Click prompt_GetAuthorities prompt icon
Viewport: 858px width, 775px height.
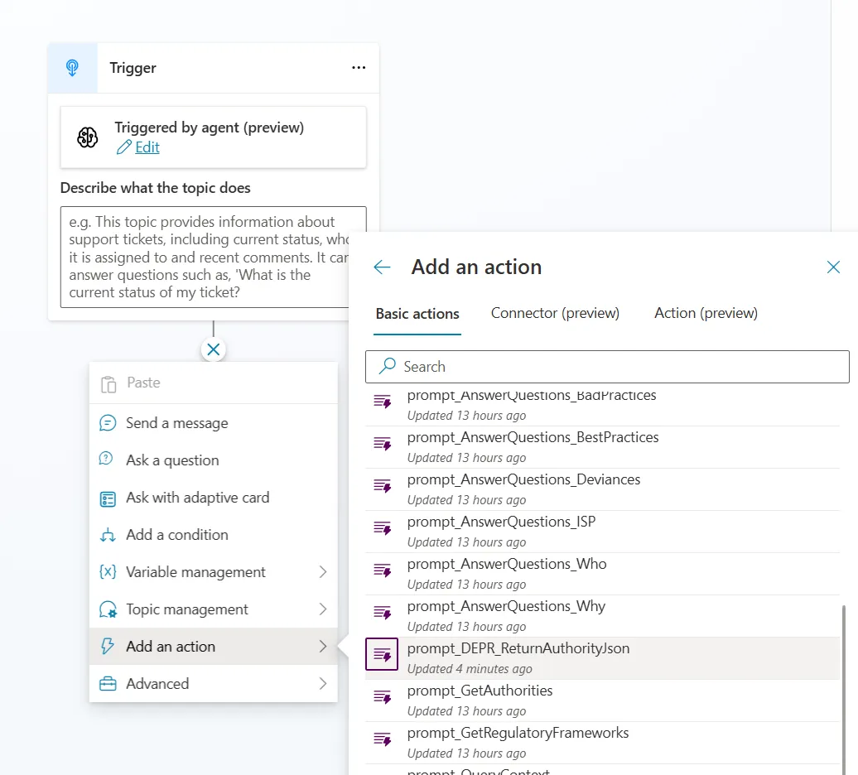383,697
